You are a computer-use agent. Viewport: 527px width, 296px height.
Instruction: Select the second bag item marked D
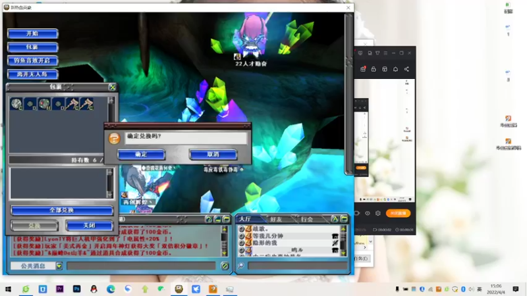coord(30,104)
